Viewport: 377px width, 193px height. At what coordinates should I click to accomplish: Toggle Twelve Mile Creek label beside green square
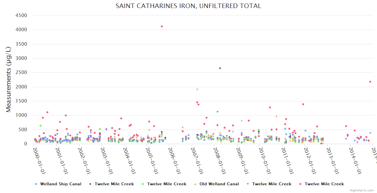[167, 184]
